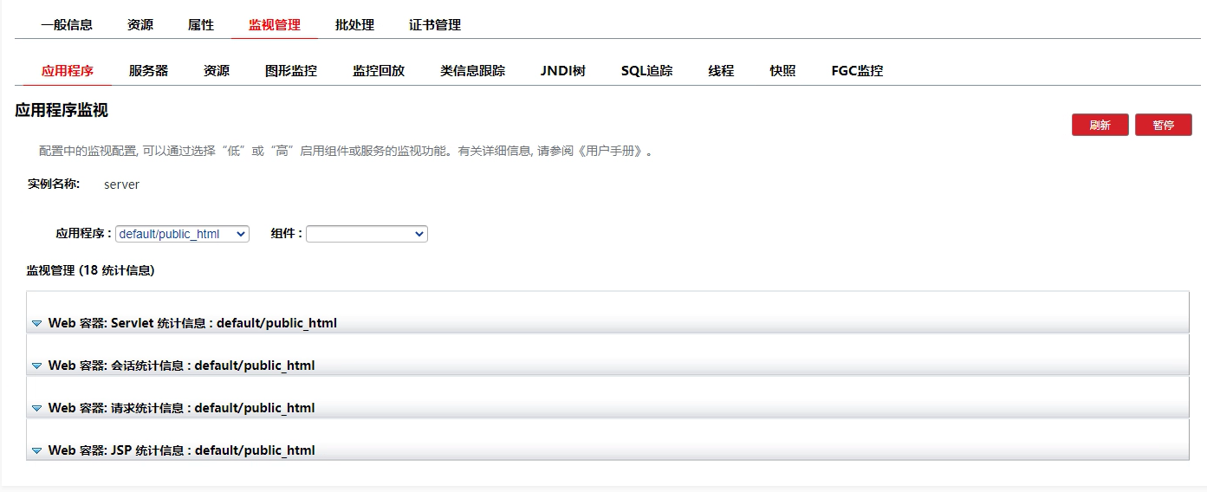Expand the Servlet statistics section arrow

tap(36, 324)
